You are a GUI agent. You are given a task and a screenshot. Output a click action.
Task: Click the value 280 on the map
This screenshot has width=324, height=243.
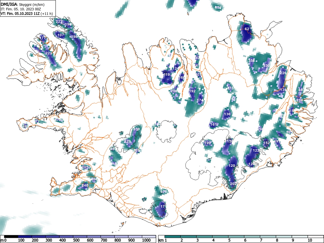174,91
